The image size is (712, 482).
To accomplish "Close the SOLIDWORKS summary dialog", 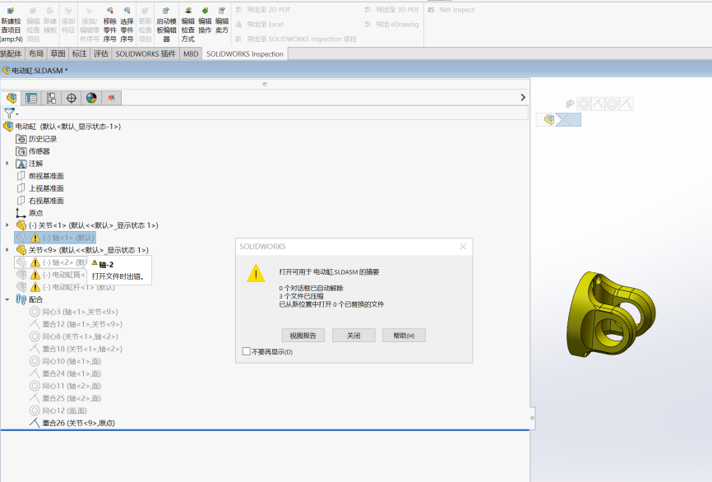I will coord(463,246).
